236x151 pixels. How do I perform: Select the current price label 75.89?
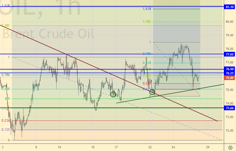point(229,78)
